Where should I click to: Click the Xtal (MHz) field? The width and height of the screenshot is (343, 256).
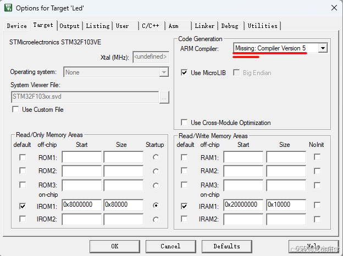[151, 57]
